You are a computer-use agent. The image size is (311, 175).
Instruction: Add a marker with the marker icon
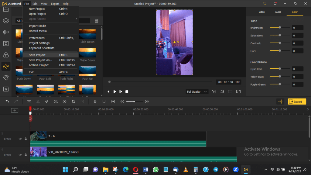[104, 101]
